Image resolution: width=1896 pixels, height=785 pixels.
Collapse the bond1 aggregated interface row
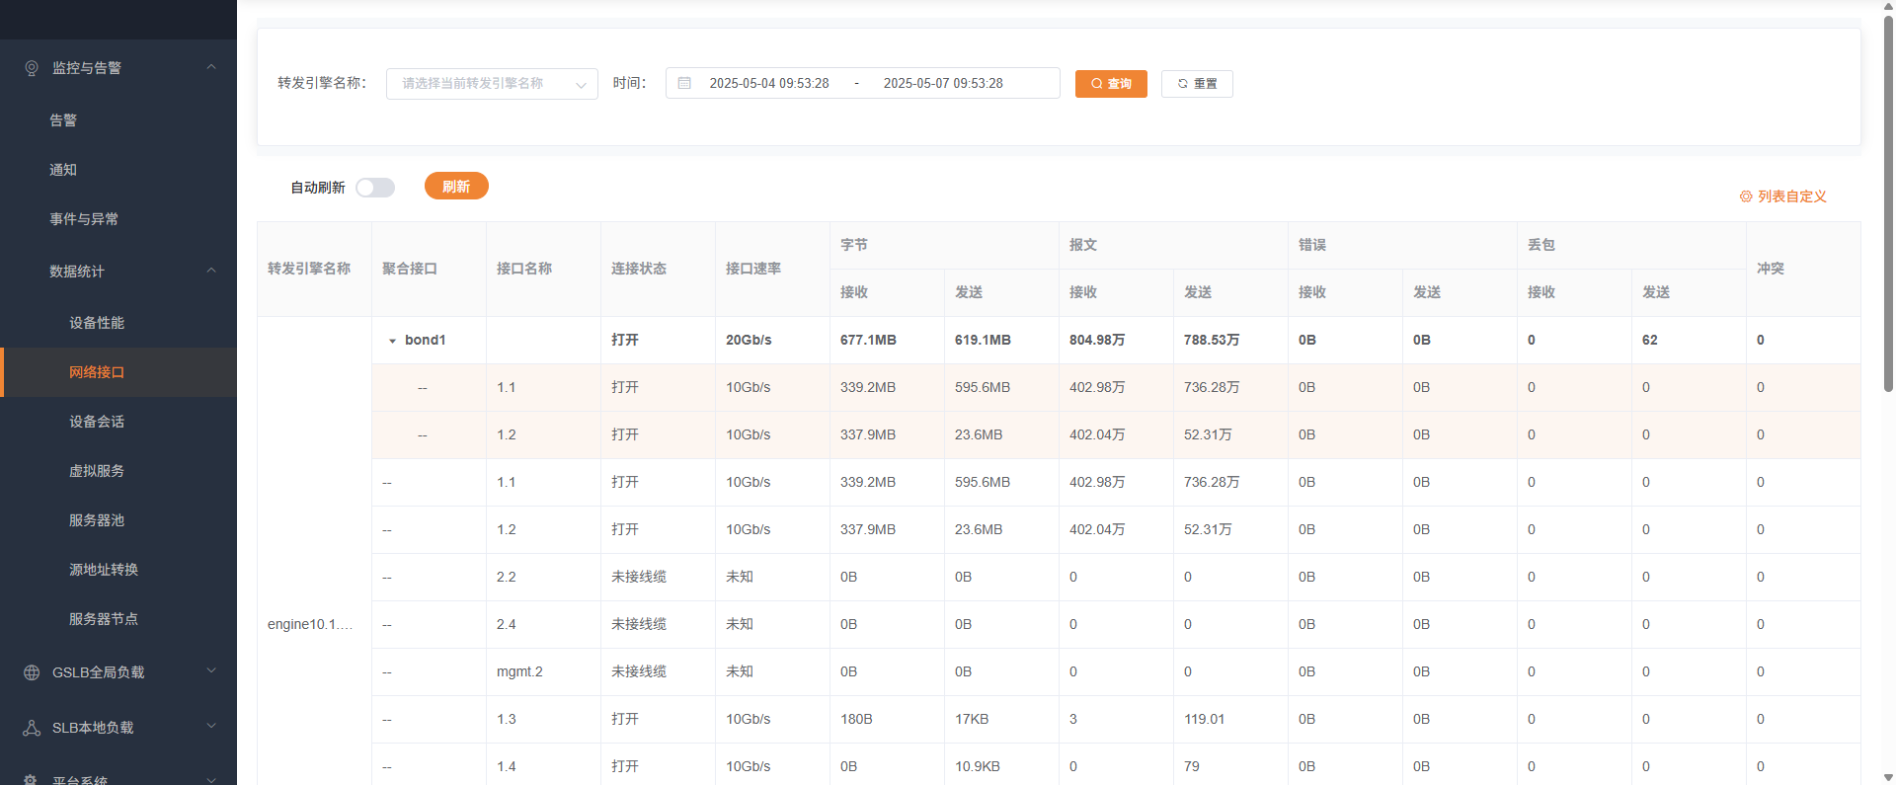coord(392,341)
